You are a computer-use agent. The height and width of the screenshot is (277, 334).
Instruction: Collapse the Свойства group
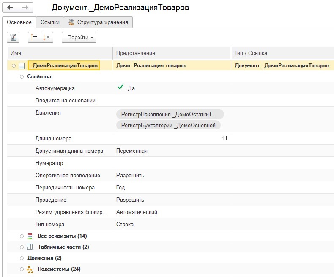(22, 77)
